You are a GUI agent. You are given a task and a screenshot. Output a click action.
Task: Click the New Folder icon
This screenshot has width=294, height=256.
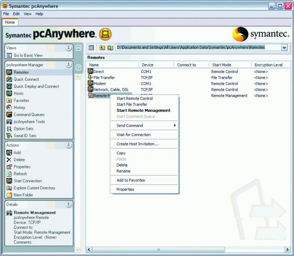[9, 195]
